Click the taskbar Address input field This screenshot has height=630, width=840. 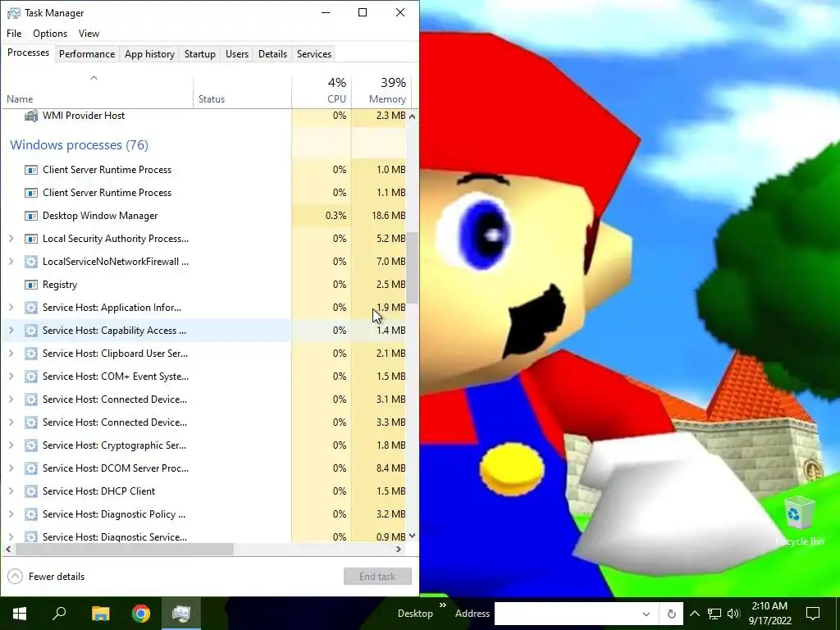click(564, 614)
